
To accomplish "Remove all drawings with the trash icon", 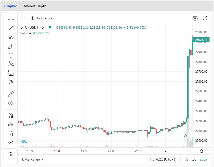I will (11, 155).
